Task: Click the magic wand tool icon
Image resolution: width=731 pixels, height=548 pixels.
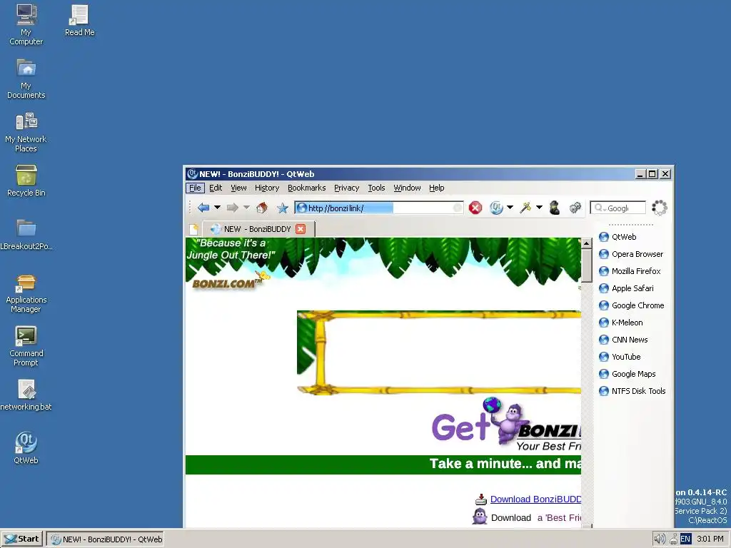Action: click(525, 208)
